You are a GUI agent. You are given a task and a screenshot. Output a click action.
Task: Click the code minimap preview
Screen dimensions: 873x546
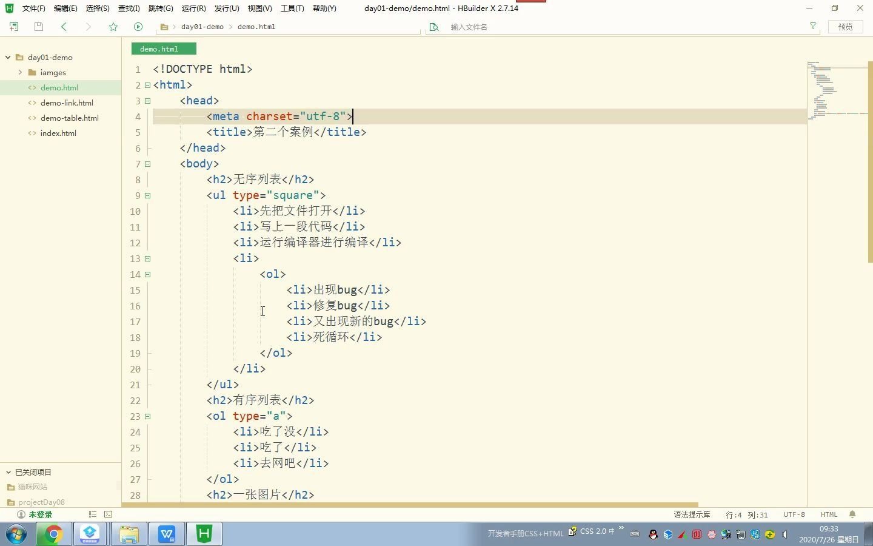[x=837, y=91]
